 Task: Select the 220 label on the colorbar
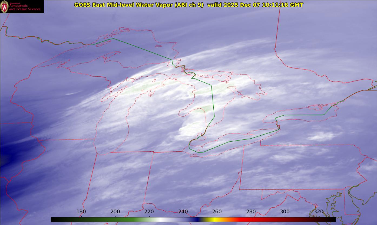point(149,211)
